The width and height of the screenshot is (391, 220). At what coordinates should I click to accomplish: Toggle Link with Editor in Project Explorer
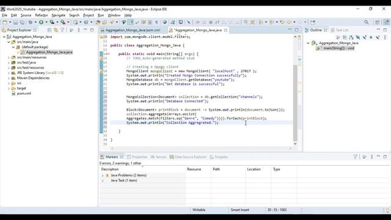pyautogui.click(x=56, y=30)
